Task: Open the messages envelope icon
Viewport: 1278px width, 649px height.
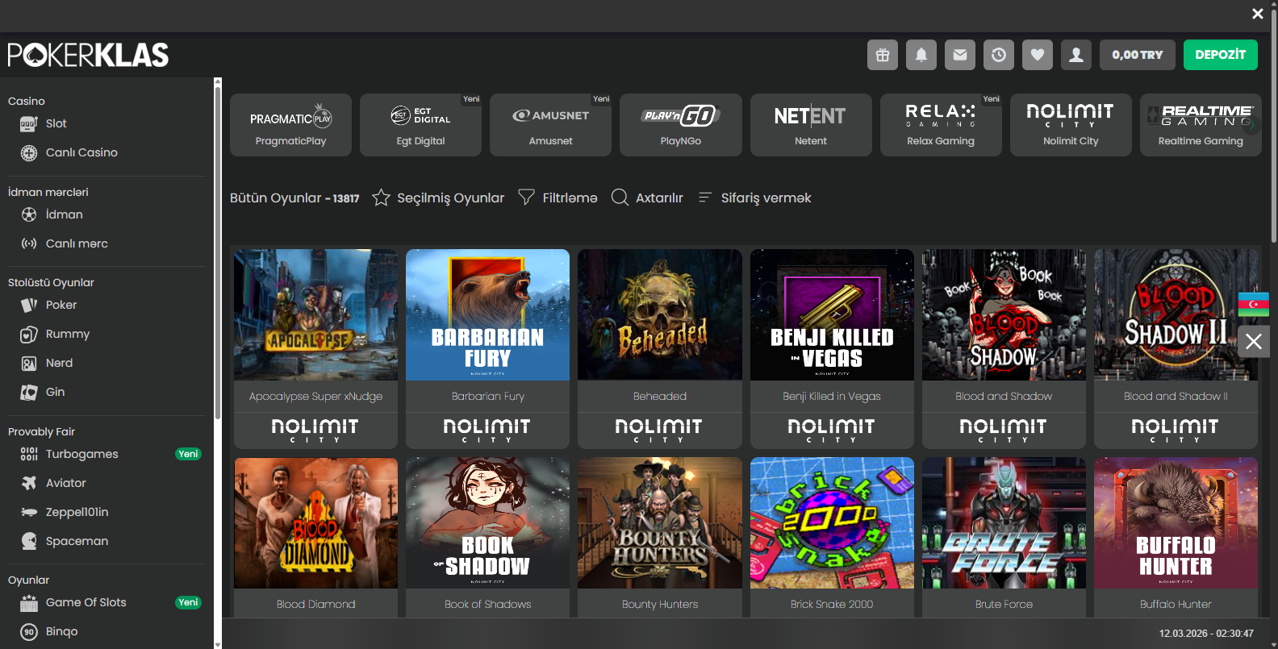Action: tap(960, 55)
